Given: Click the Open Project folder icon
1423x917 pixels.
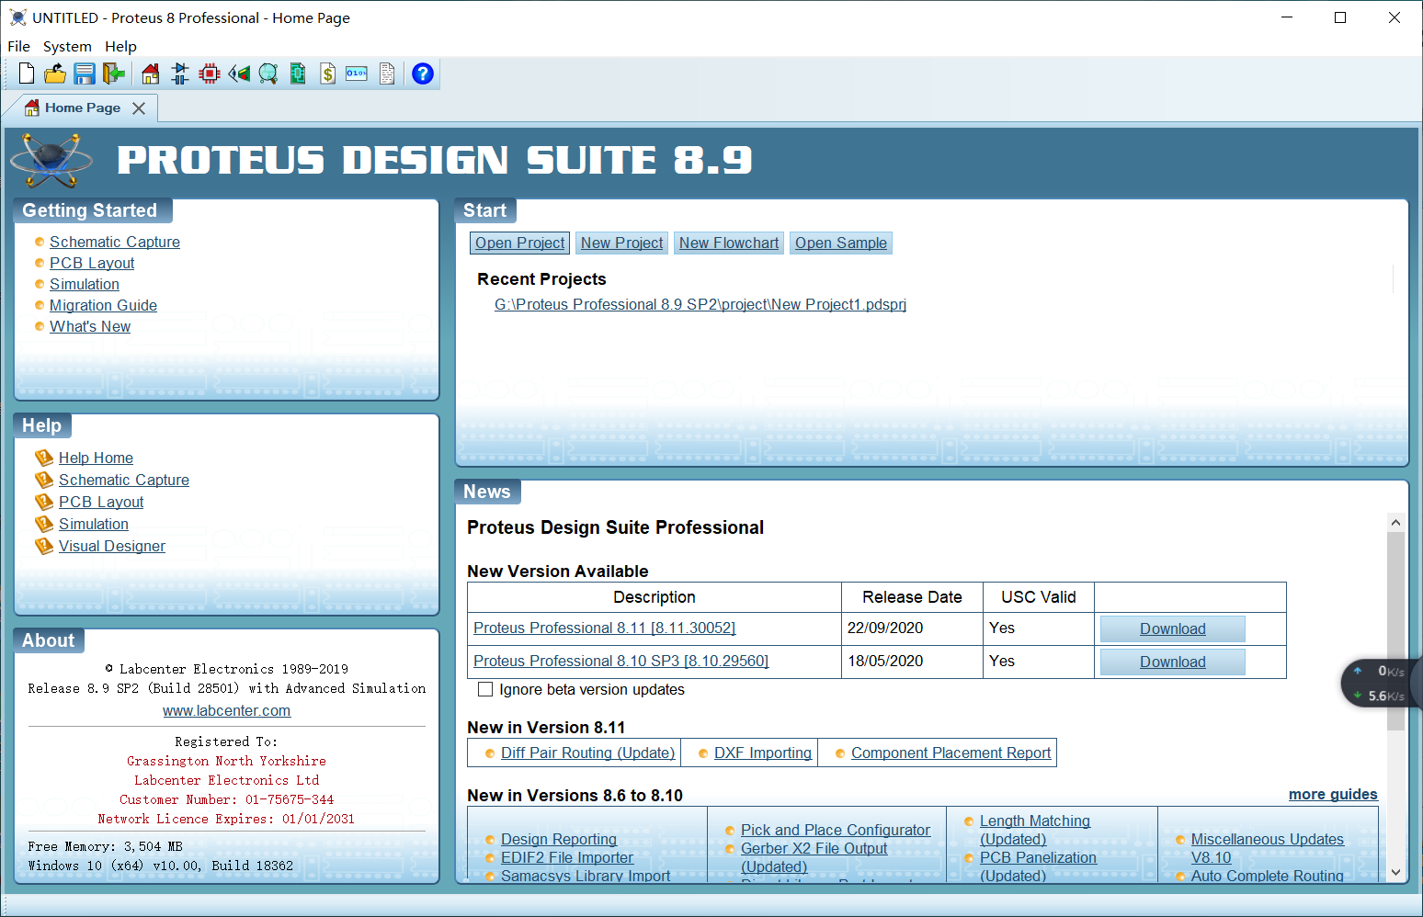Looking at the screenshot, I should point(55,74).
